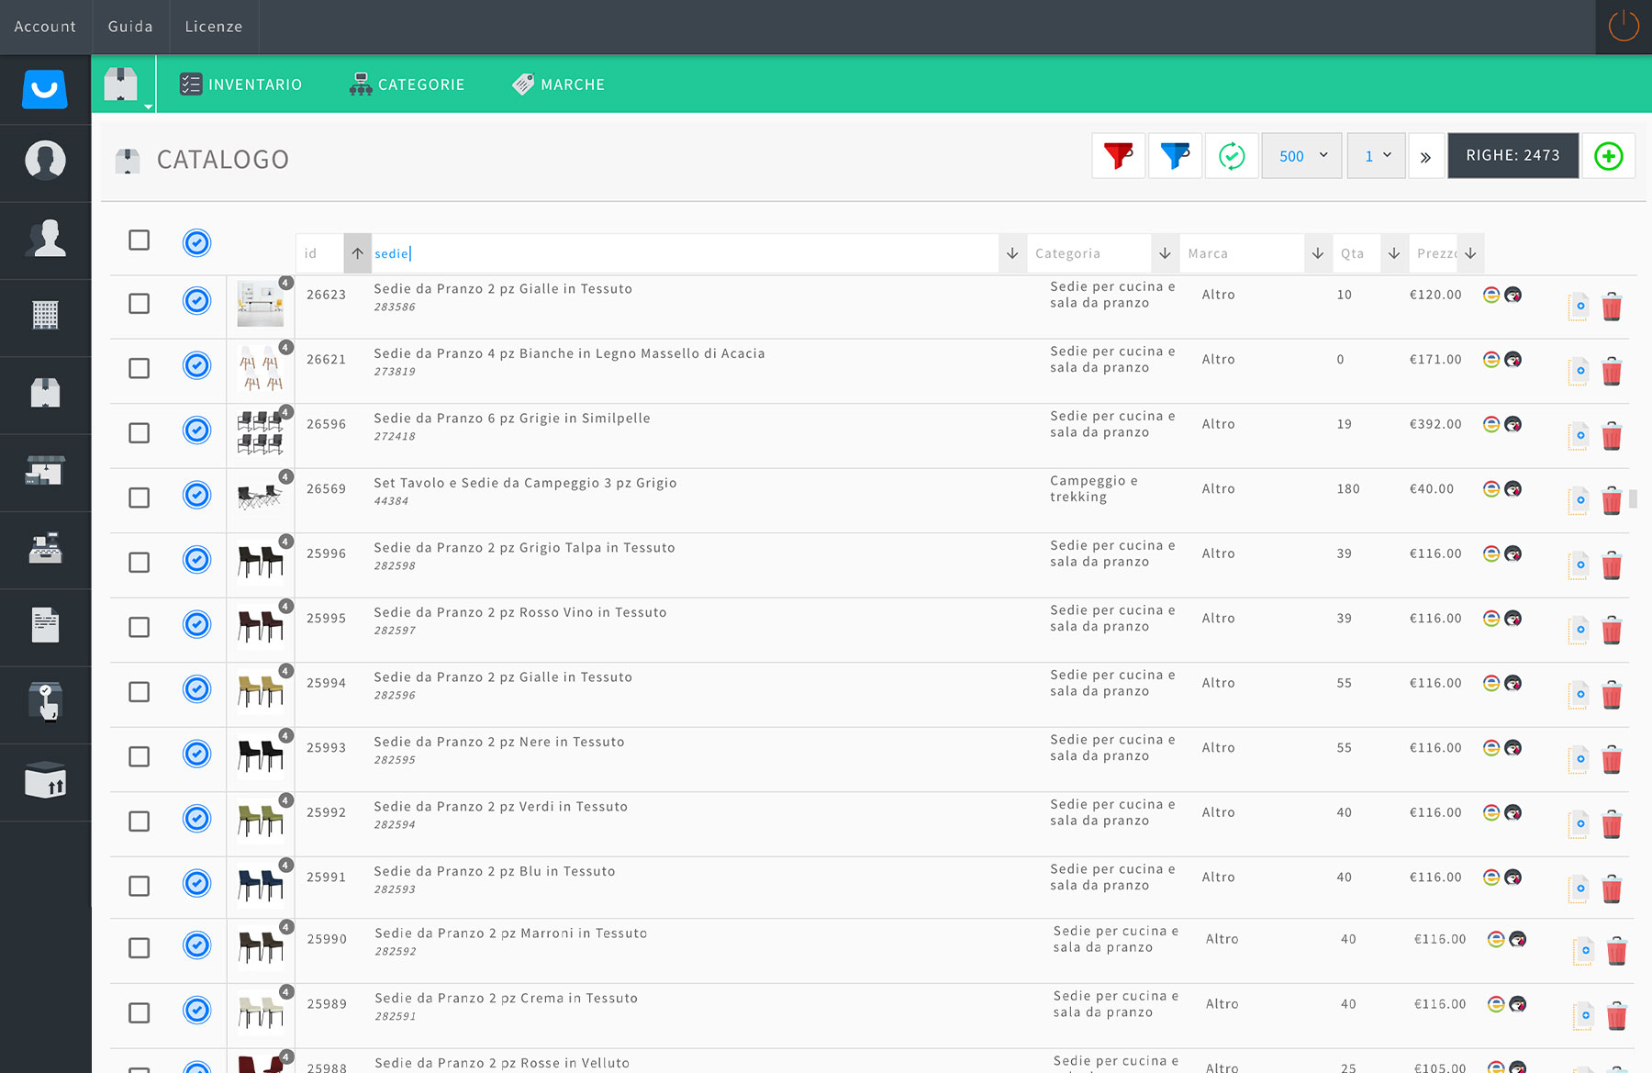1652x1073 pixels.
Task: Click thumbnail of yellow chairs product 25994
Action: [261, 691]
